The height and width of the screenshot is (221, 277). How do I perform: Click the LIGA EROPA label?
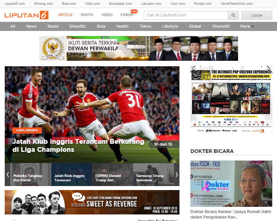point(27,130)
